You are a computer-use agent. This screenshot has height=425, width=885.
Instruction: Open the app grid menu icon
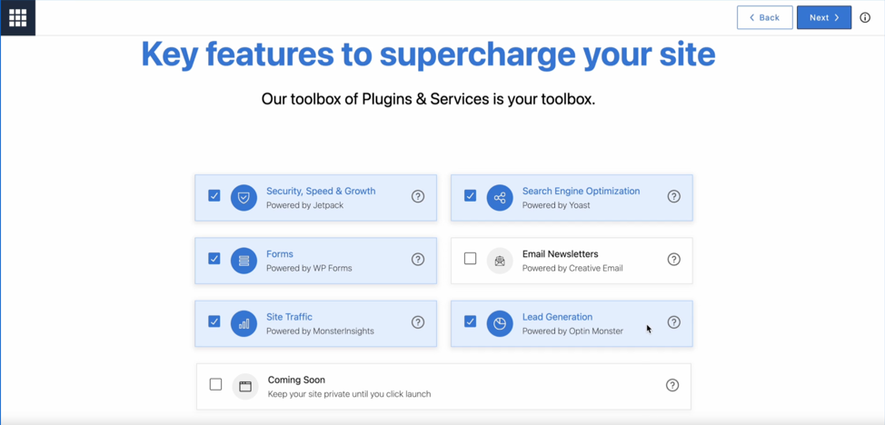17,17
